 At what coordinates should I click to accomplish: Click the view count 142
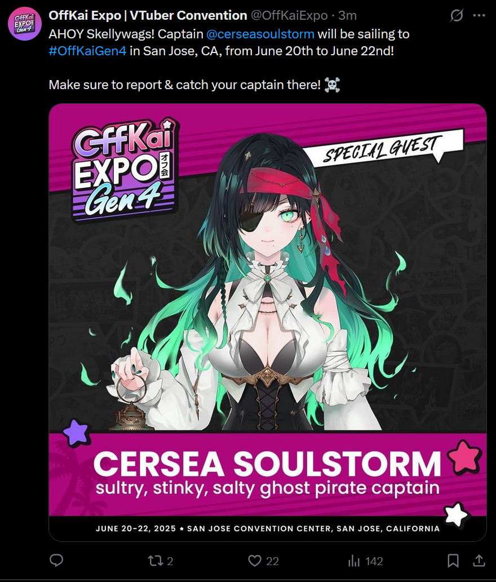pyautogui.click(x=374, y=561)
